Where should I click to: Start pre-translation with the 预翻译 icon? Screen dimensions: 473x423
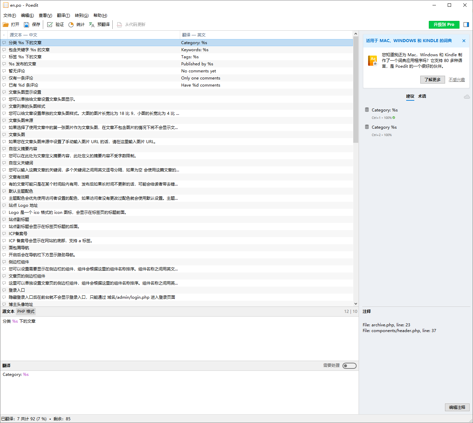tap(92, 25)
